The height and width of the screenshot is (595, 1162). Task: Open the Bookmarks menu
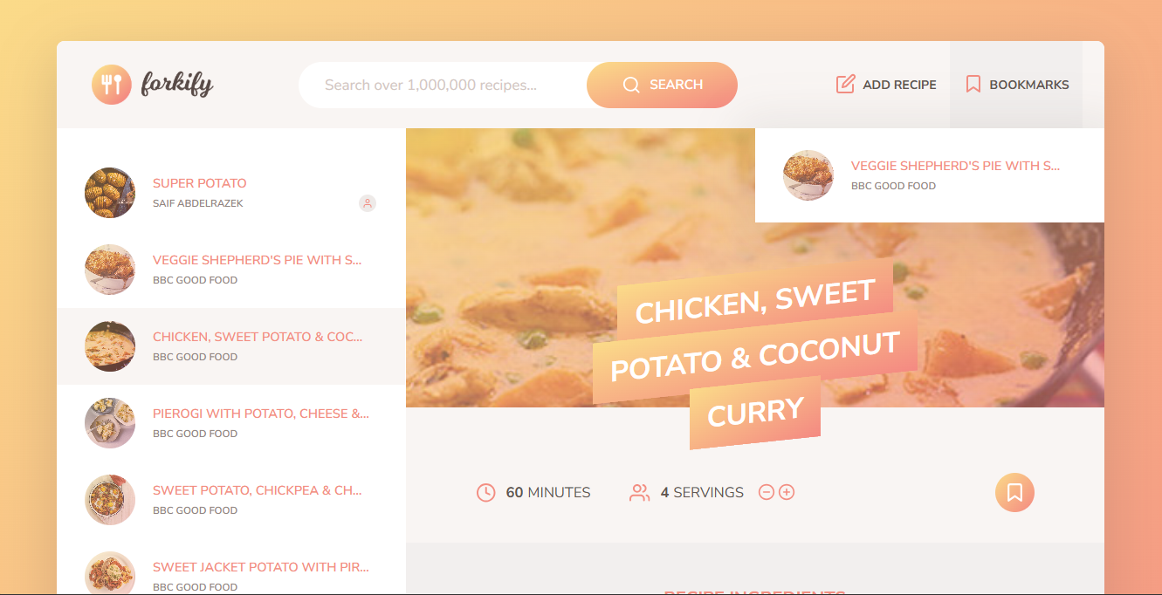[1016, 85]
